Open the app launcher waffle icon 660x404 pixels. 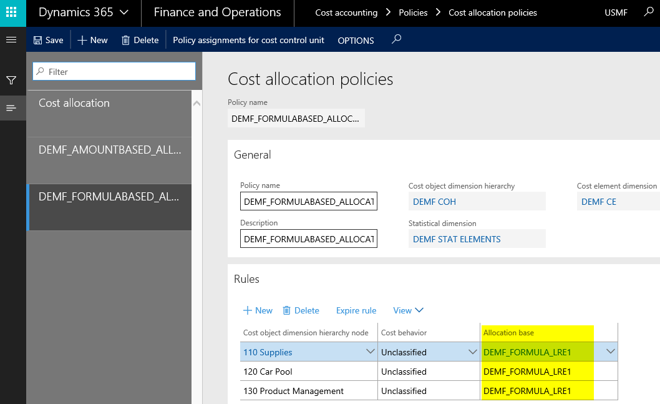pos(12,12)
